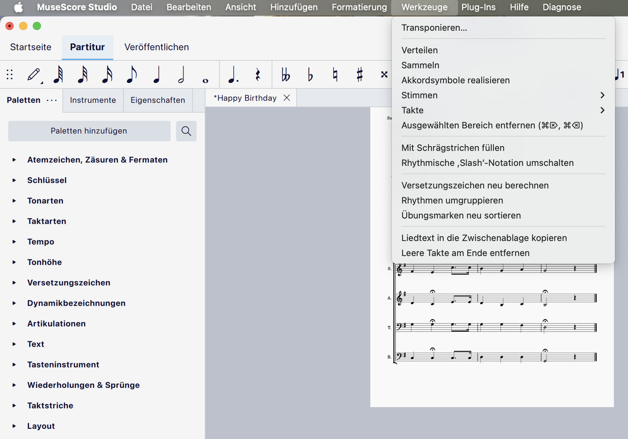Open the Eigenschaften panel tab
The height and width of the screenshot is (439, 628).
pyautogui.click(x=158, y=100)
